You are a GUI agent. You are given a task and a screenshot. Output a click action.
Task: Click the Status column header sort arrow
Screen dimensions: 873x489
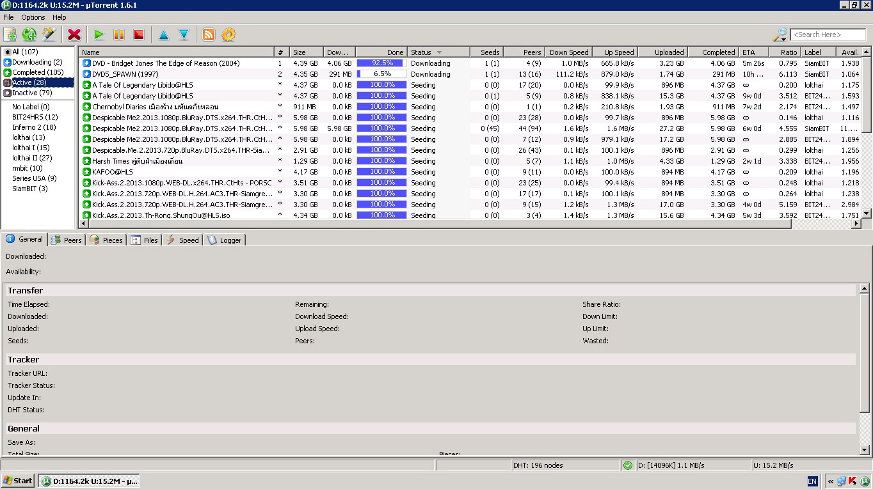pos(439,52)
